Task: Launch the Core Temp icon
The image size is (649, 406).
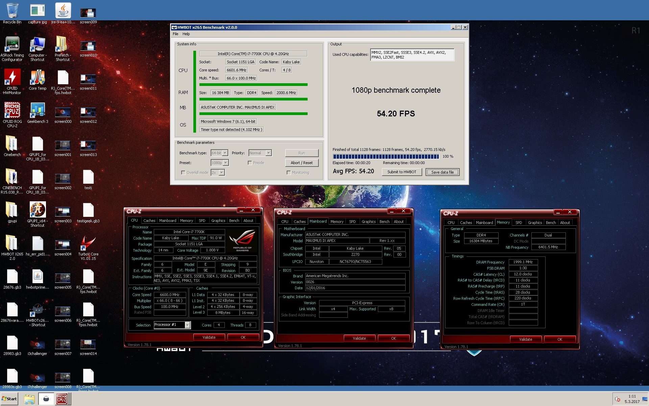Action: click(x=38, y=80)
